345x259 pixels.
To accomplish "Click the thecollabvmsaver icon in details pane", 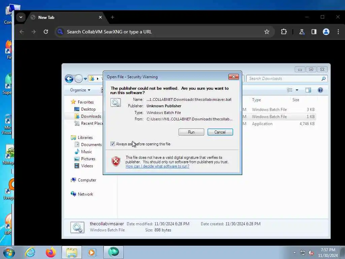I will pyautogui.click(x=77, y=227).
